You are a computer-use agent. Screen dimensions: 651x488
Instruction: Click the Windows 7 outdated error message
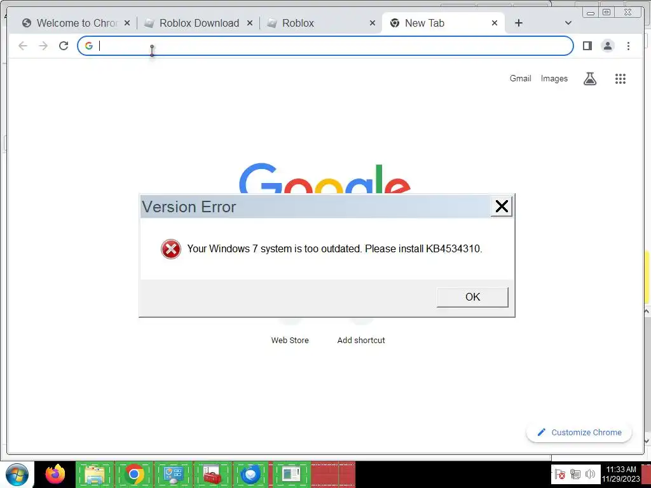click(x=334, y=249)
